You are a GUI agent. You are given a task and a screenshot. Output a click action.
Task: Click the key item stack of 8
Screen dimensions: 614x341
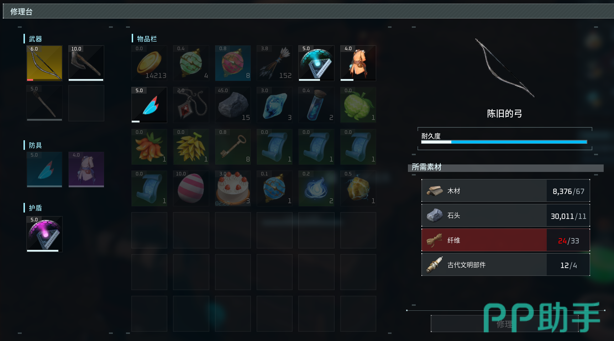[233, 147]
